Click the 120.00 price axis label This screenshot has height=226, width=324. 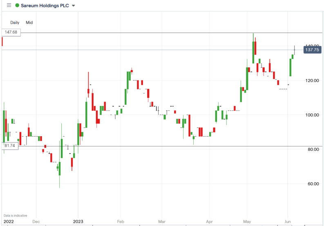pos(313,81)
